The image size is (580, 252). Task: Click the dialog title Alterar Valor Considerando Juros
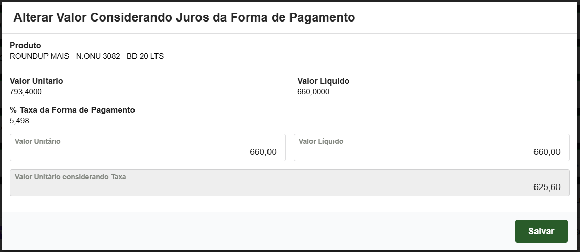coord(184,17)
